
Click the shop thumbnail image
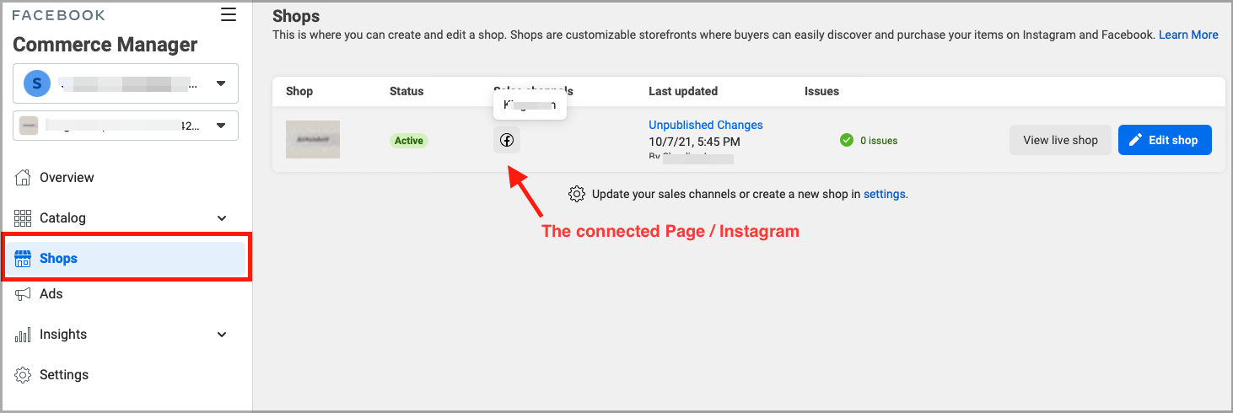pos(313,140)
